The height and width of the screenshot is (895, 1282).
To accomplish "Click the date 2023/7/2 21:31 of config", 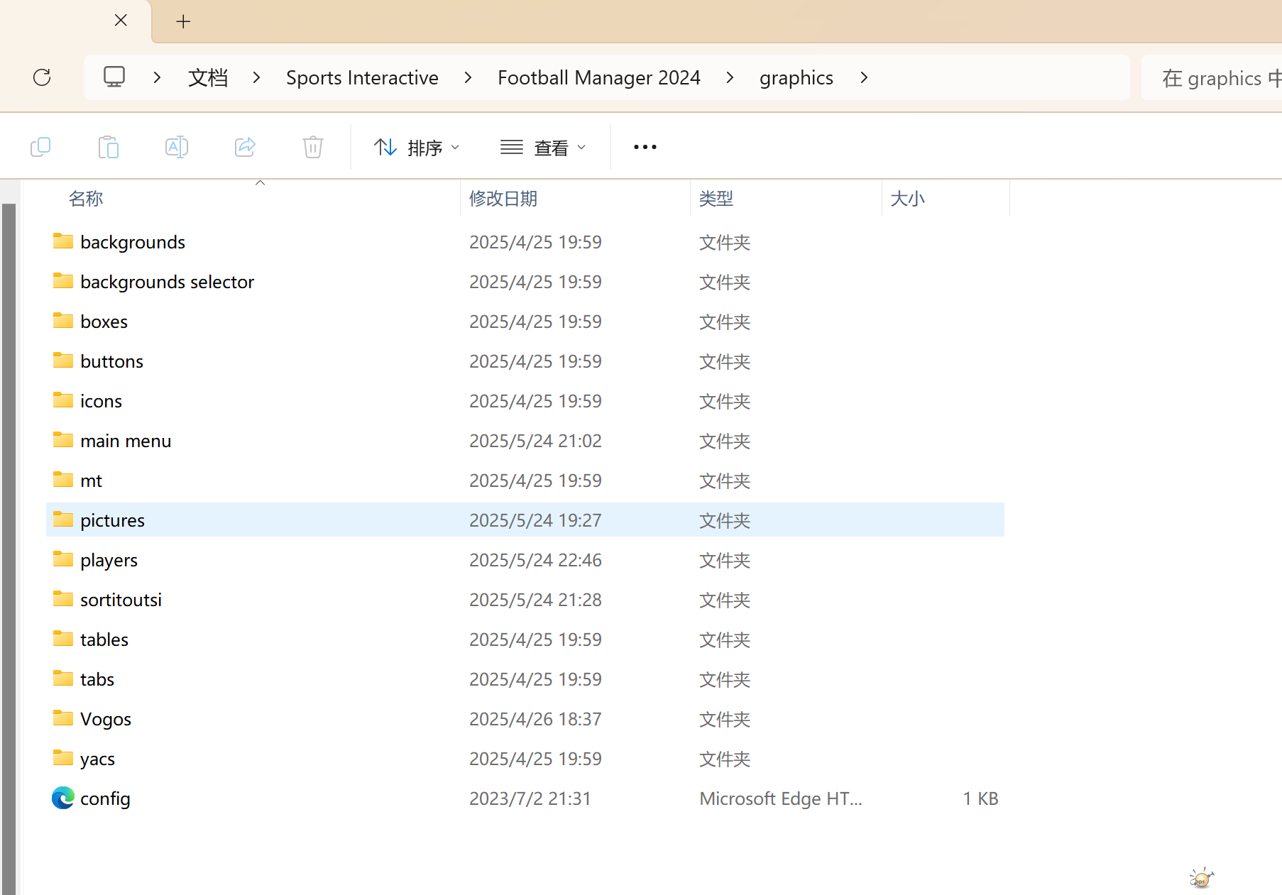I will pyautogui.click(x=530, y=798).
